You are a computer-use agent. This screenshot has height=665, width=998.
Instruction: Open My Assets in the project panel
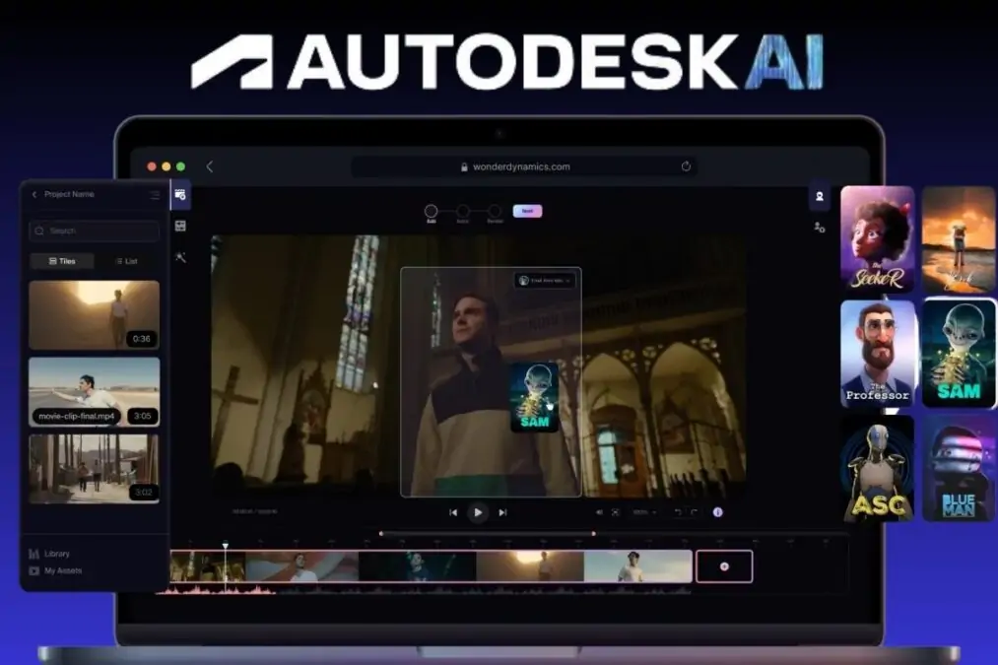tap(55, 570)
